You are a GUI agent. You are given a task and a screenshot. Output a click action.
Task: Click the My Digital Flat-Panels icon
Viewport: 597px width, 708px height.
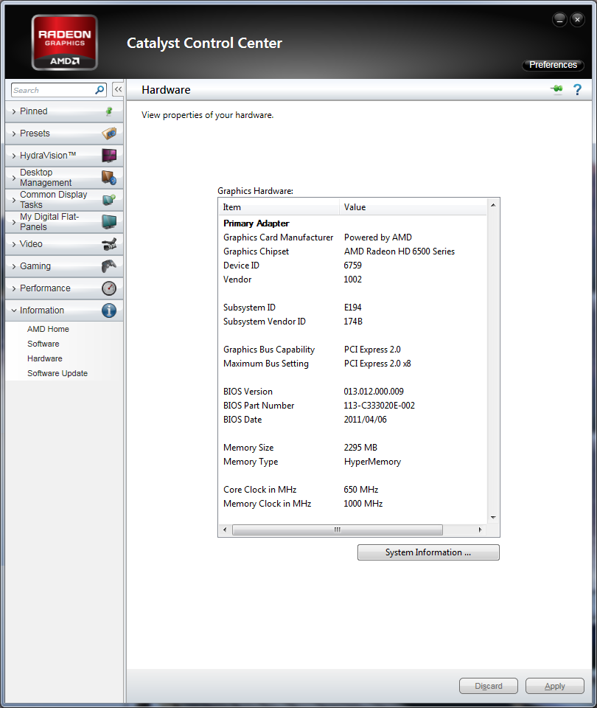point(109,222)
